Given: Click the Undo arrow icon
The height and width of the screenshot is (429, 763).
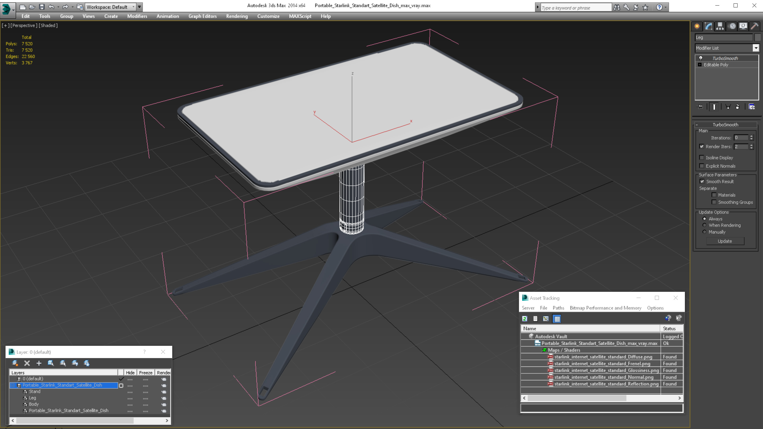Looking at the screenshot, I should click(x=51, y=7).
